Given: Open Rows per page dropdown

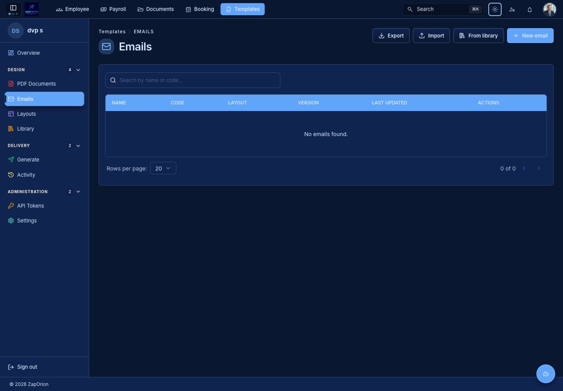Looking at the screenshot, I should pos(163,168).
